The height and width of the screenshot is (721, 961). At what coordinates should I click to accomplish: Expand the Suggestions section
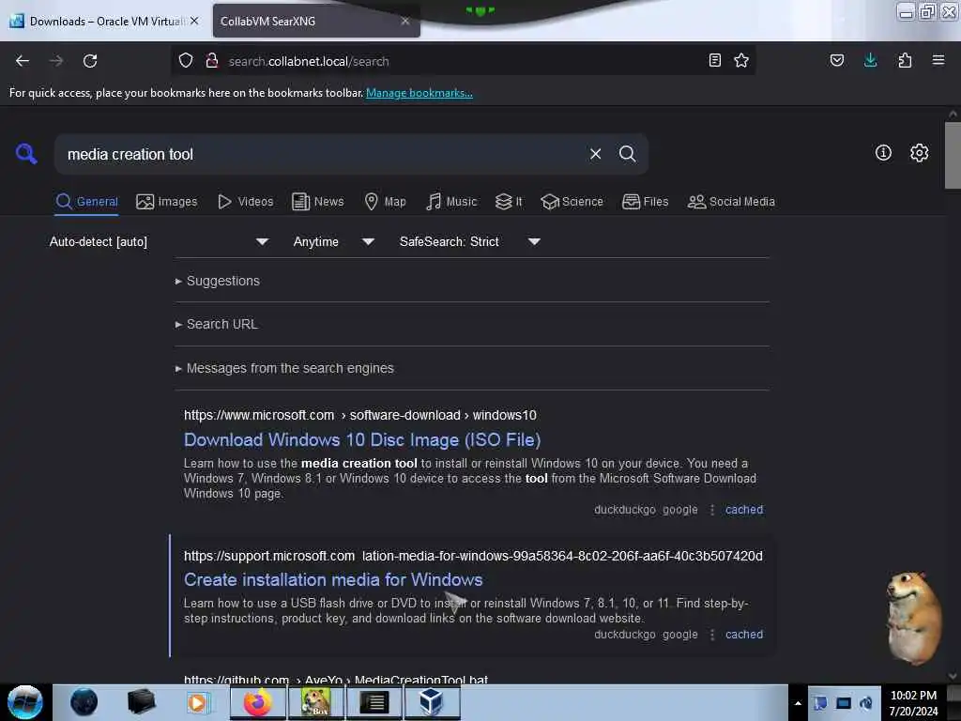tap(218, 281)
